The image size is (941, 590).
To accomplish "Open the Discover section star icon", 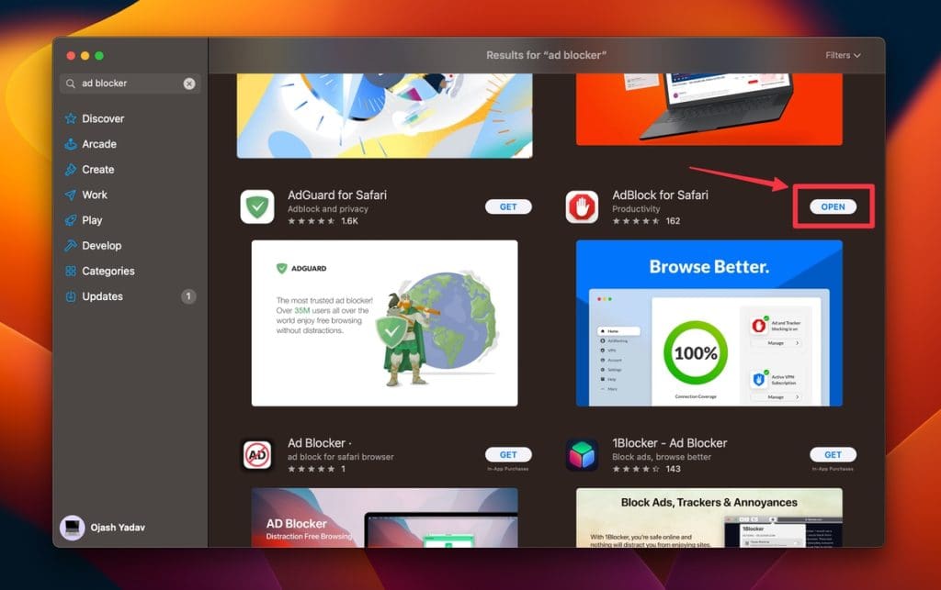I will [71, 118].
